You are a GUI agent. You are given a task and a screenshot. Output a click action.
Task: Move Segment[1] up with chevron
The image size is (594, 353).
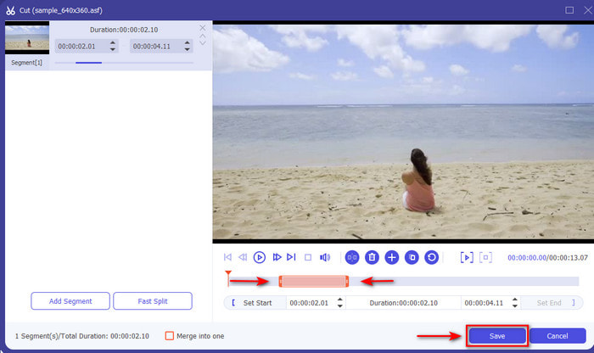click(203, 36)
